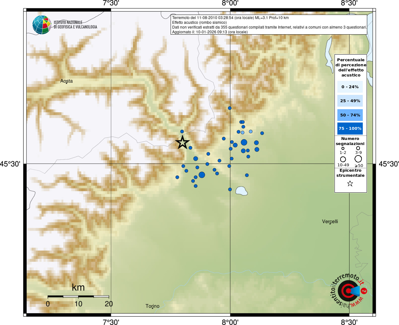Click the Vercelli city label

coord(330,221)
